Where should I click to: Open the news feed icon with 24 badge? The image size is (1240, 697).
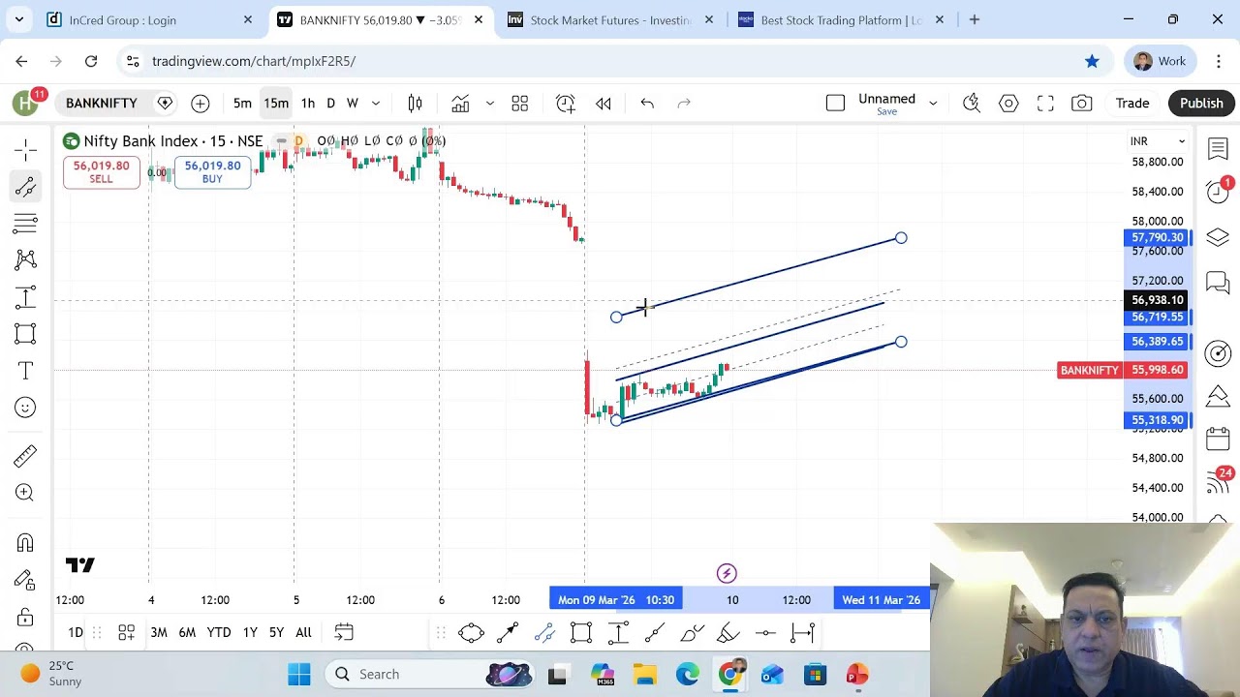click(x=1218, y=481)
